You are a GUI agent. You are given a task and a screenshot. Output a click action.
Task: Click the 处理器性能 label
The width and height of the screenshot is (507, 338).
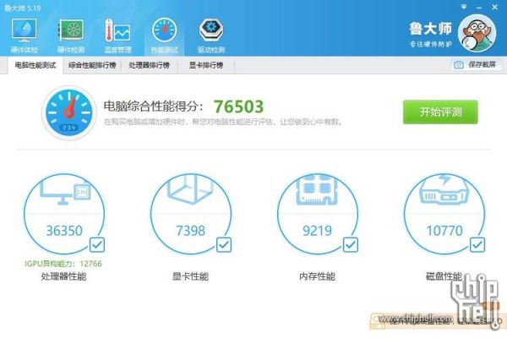click(63, 276)
